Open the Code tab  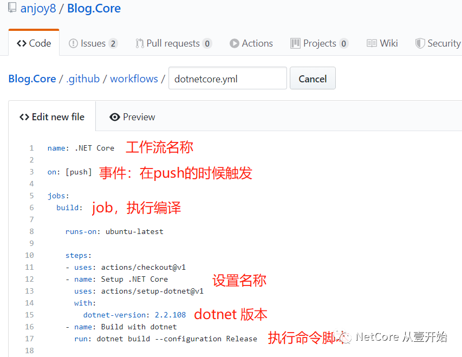(34, 43)
